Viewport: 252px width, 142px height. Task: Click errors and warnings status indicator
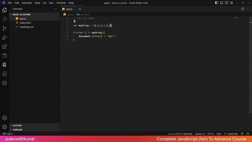[x=7, y=134]
